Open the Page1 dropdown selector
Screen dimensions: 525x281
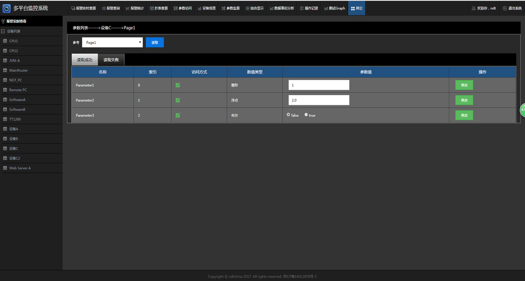point(112,42)
